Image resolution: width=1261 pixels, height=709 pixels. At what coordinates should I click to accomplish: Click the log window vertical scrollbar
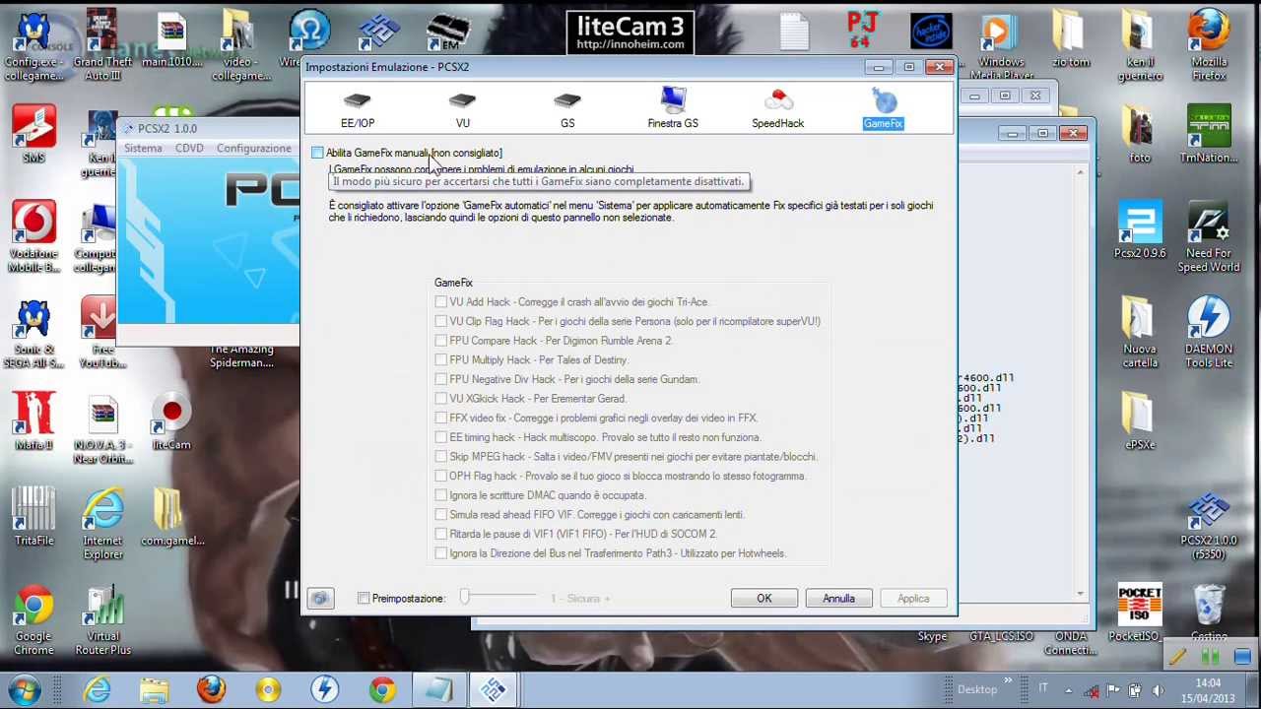(1080, 382)
